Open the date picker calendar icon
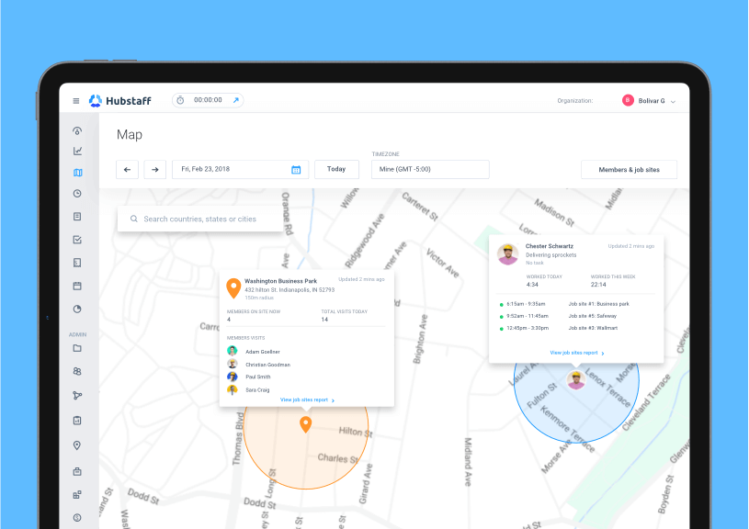 (x=296, y=169)
